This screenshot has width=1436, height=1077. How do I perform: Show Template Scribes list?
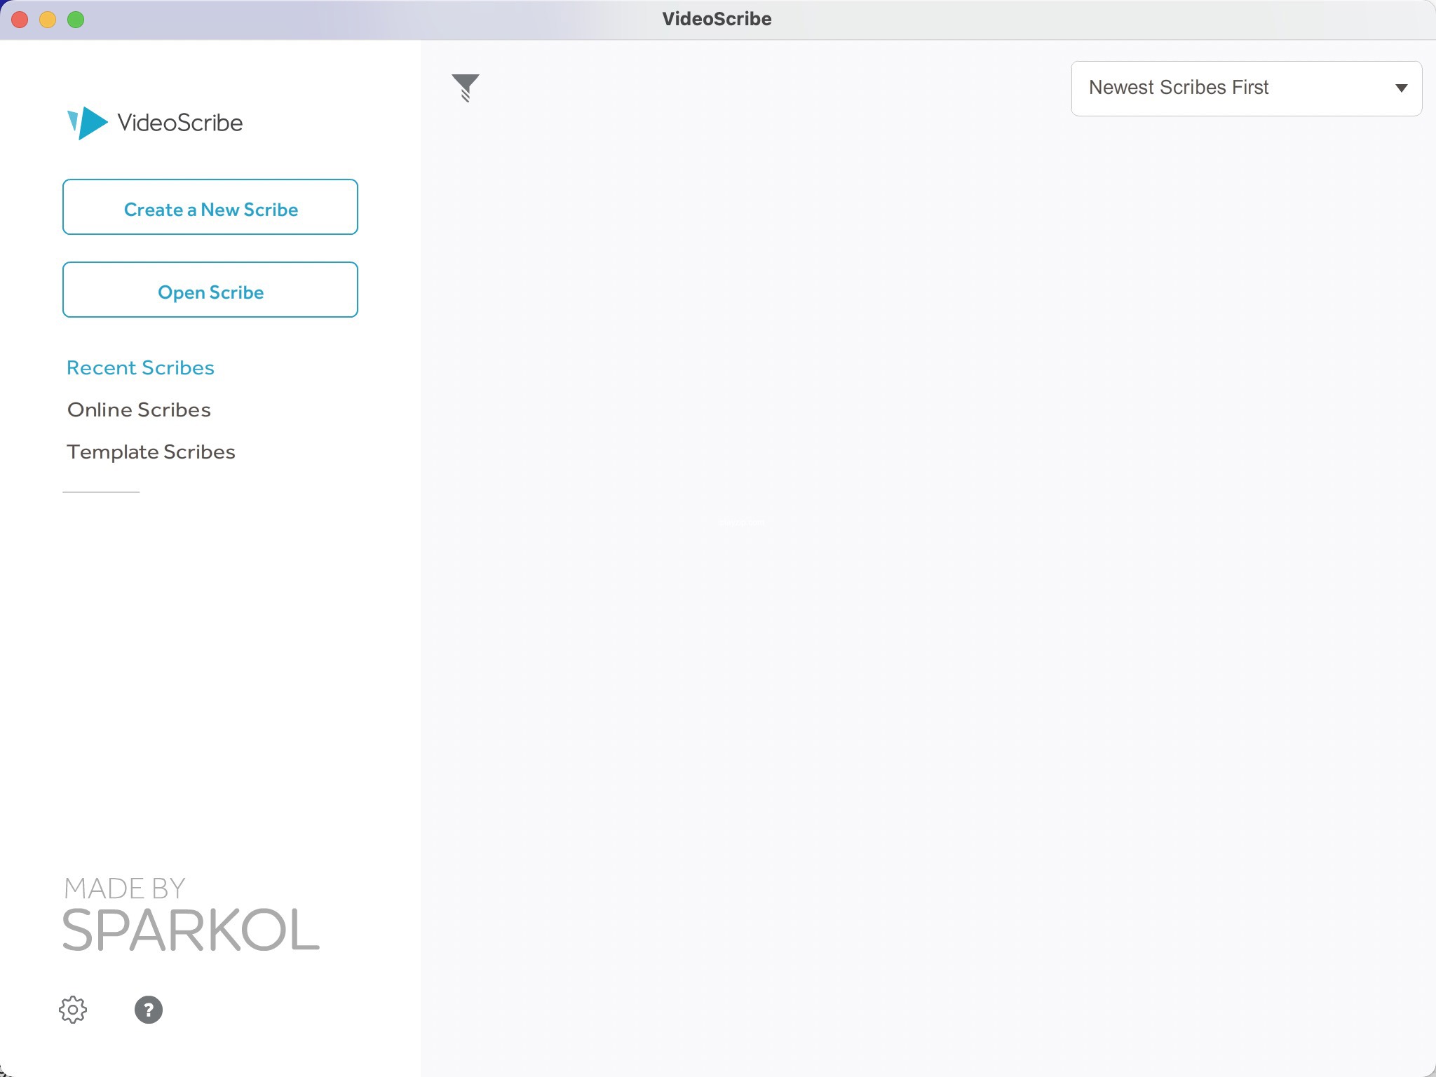click(151, 452)
